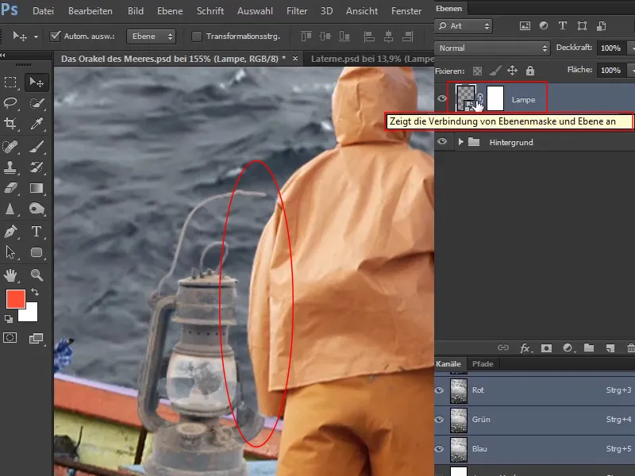Select the Zoom tool
635x476 pixels.
(37, 274)
